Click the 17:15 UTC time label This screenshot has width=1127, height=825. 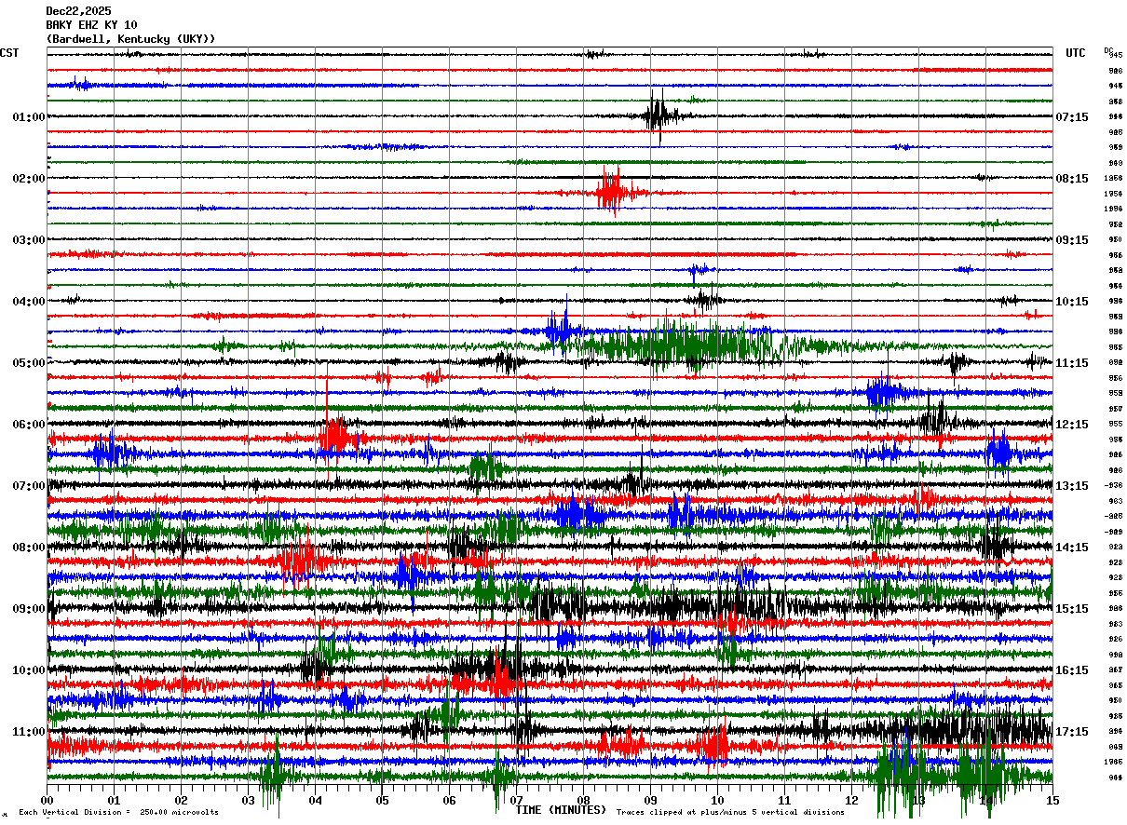coord(1072,732)
